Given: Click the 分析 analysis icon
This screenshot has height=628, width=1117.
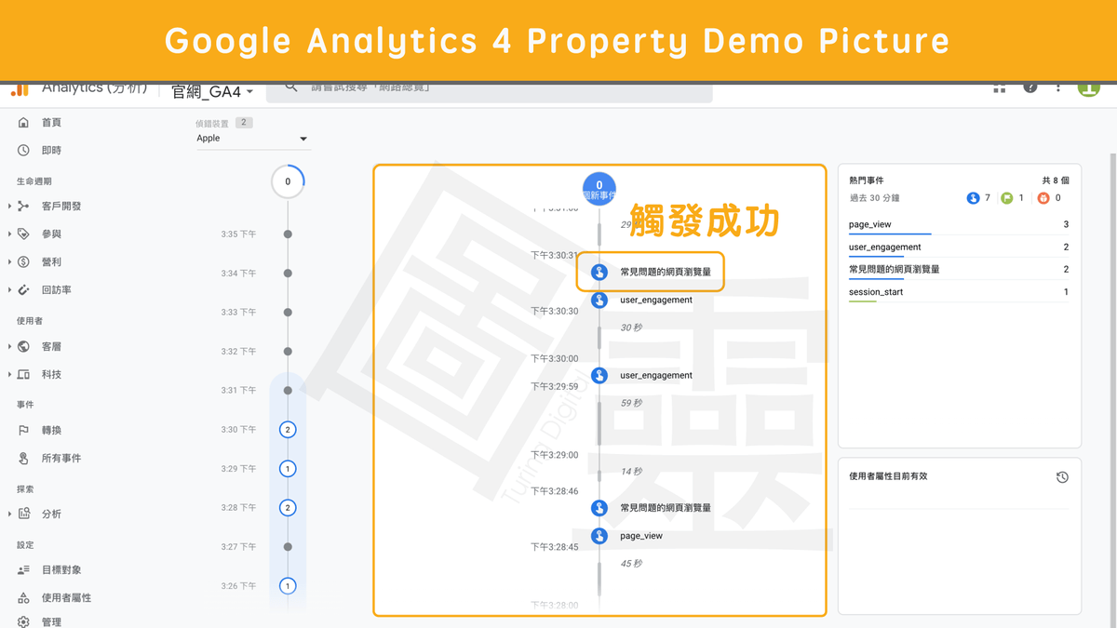Looking at the screenshot, I should click(23, 514).
